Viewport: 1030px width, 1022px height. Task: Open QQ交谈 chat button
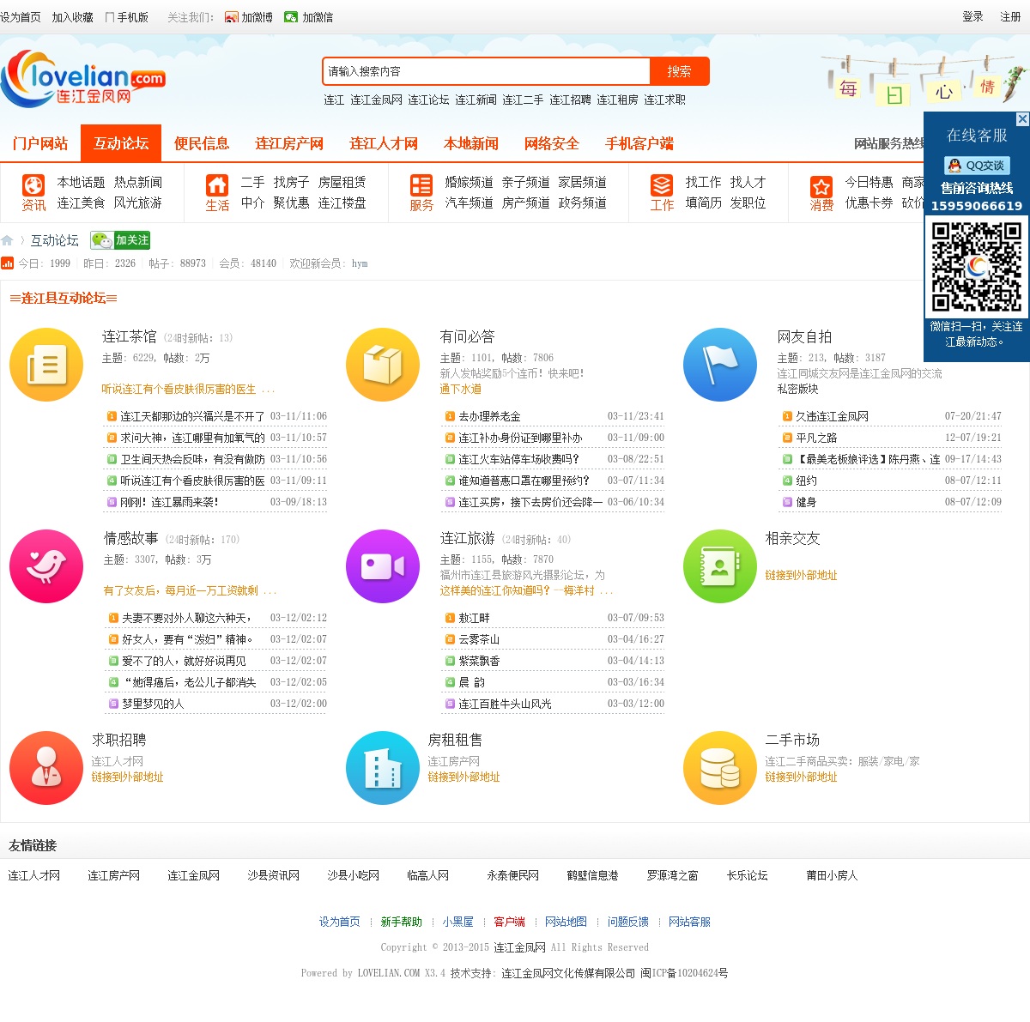point(977,166)
